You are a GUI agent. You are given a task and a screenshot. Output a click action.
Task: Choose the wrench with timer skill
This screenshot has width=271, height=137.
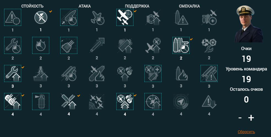(13, 45)
